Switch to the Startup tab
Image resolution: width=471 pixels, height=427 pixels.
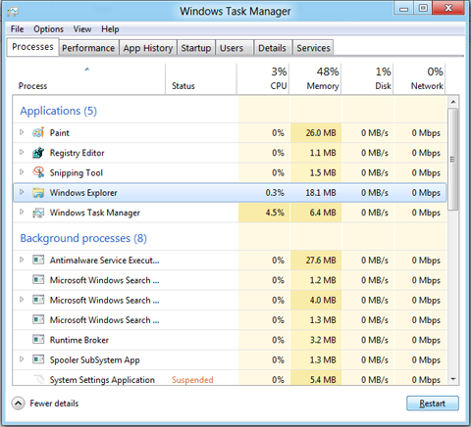(196, 48)
